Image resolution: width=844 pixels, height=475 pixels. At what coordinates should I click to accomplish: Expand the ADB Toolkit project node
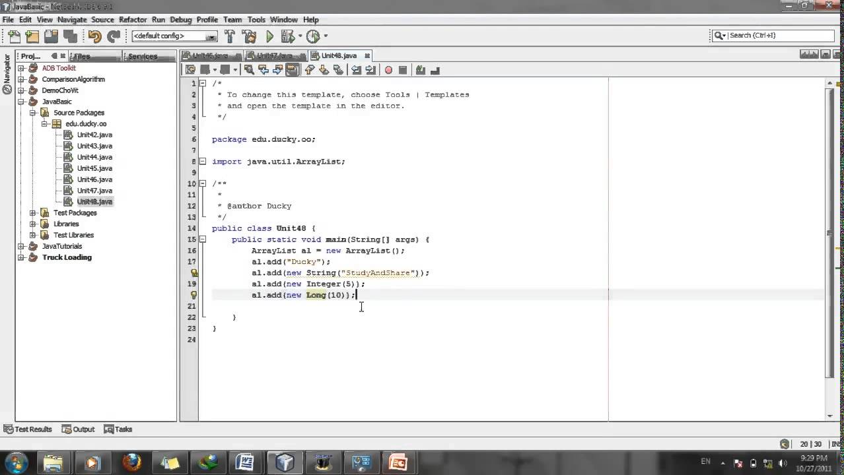pyautogui.click(x=21, y=68)
